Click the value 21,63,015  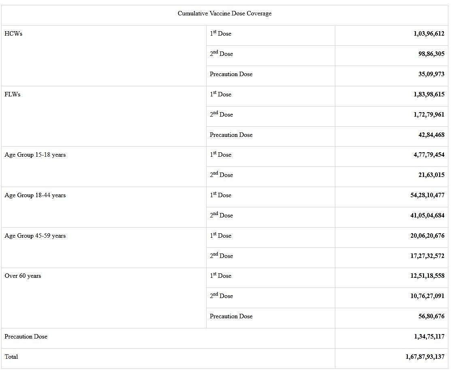coord(431,175)
